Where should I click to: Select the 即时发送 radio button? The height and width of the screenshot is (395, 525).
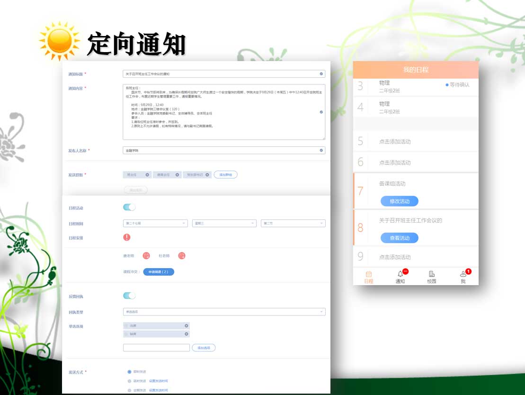pyautogui.click(x=129, y=372)
